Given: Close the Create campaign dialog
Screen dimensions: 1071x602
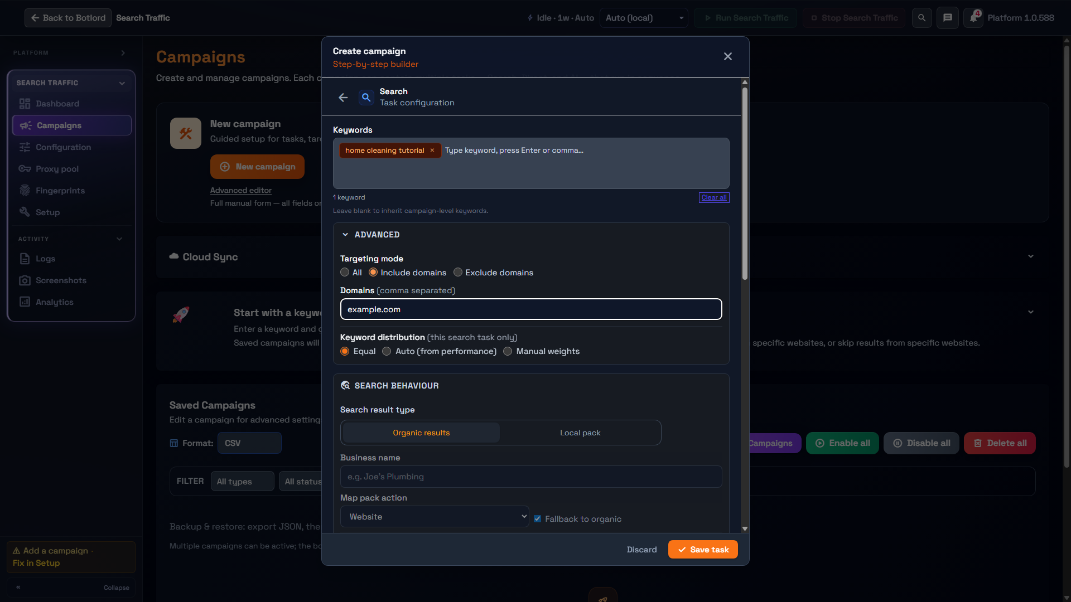Looking at the screenshot, I should 728,56.
